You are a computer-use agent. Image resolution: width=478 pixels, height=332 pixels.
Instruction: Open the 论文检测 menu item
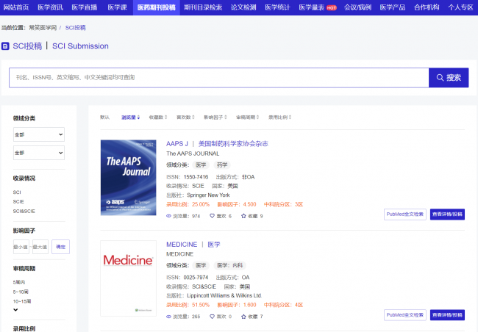pyautogui.click(x=243, y=7)
